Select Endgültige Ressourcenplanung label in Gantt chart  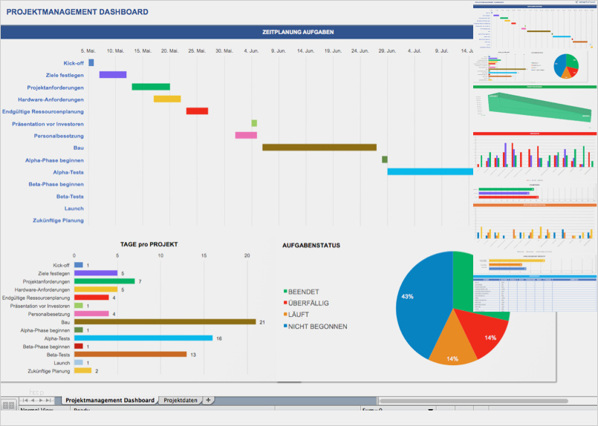click(x=43, y=111)
